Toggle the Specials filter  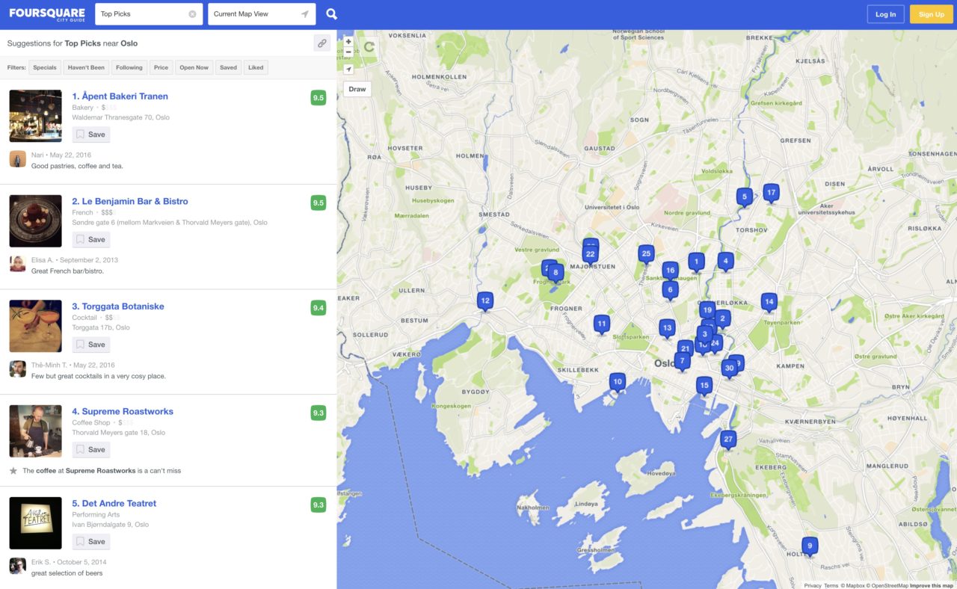(45, 67)
